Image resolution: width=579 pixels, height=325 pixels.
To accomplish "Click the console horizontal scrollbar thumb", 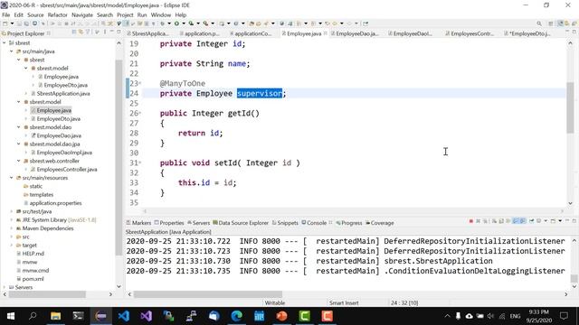I will (x=208, y=294).
